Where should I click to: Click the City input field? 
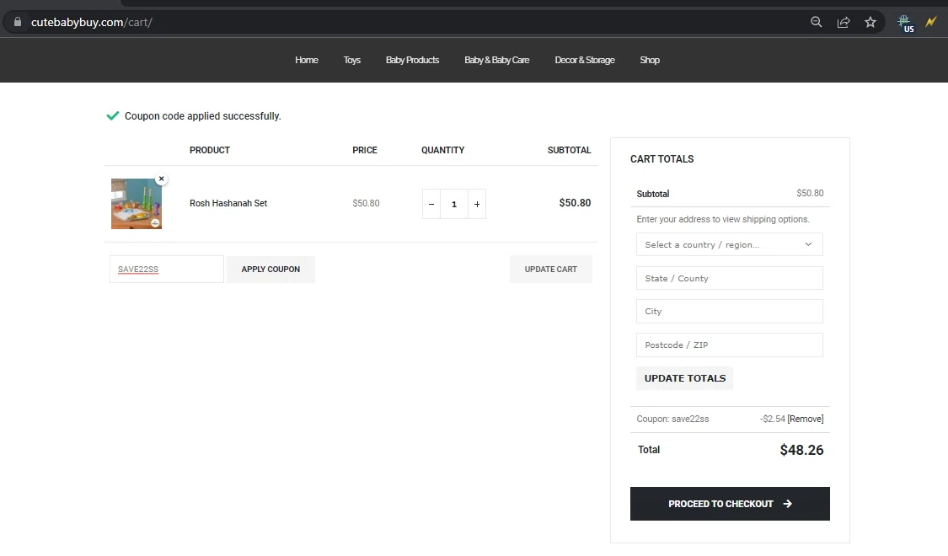pyautogui.click(x=730, y=311)
